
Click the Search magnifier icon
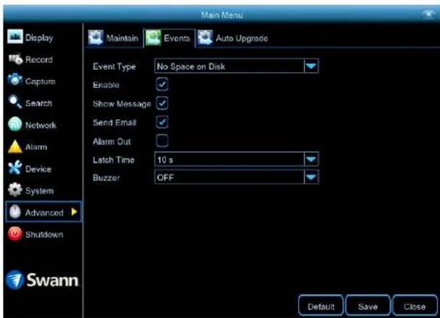[x=15, y=102]
